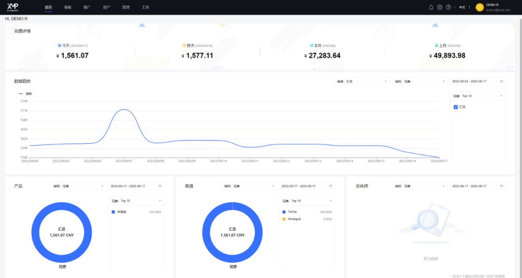
Task: Click today's spend ¥ 1,561.07
Action: click(x=72, y=56)
